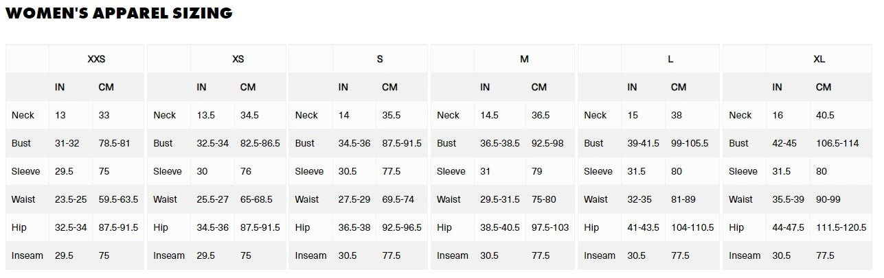Click the XXS bust value 31-32
Viewport: 884px width, 278px height.
coord(67,143)
